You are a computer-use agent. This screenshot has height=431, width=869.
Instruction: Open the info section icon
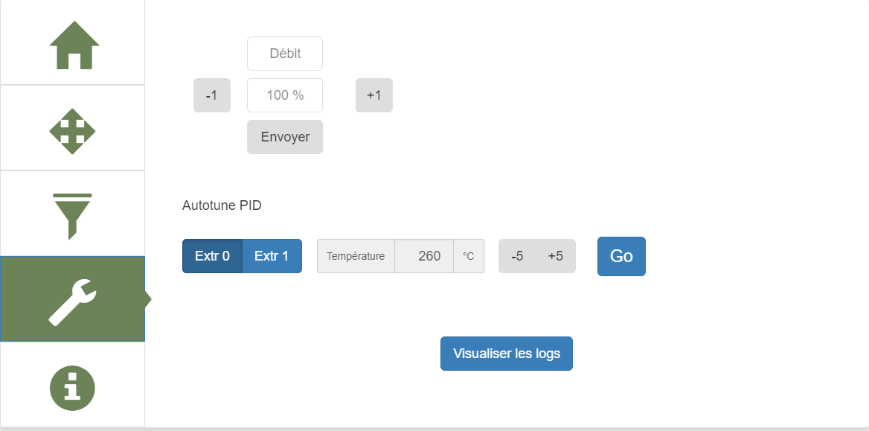click(72, 387)
